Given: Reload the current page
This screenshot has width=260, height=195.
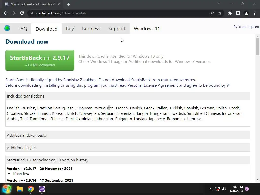Looking at the screenshot, I should [22, 13].
